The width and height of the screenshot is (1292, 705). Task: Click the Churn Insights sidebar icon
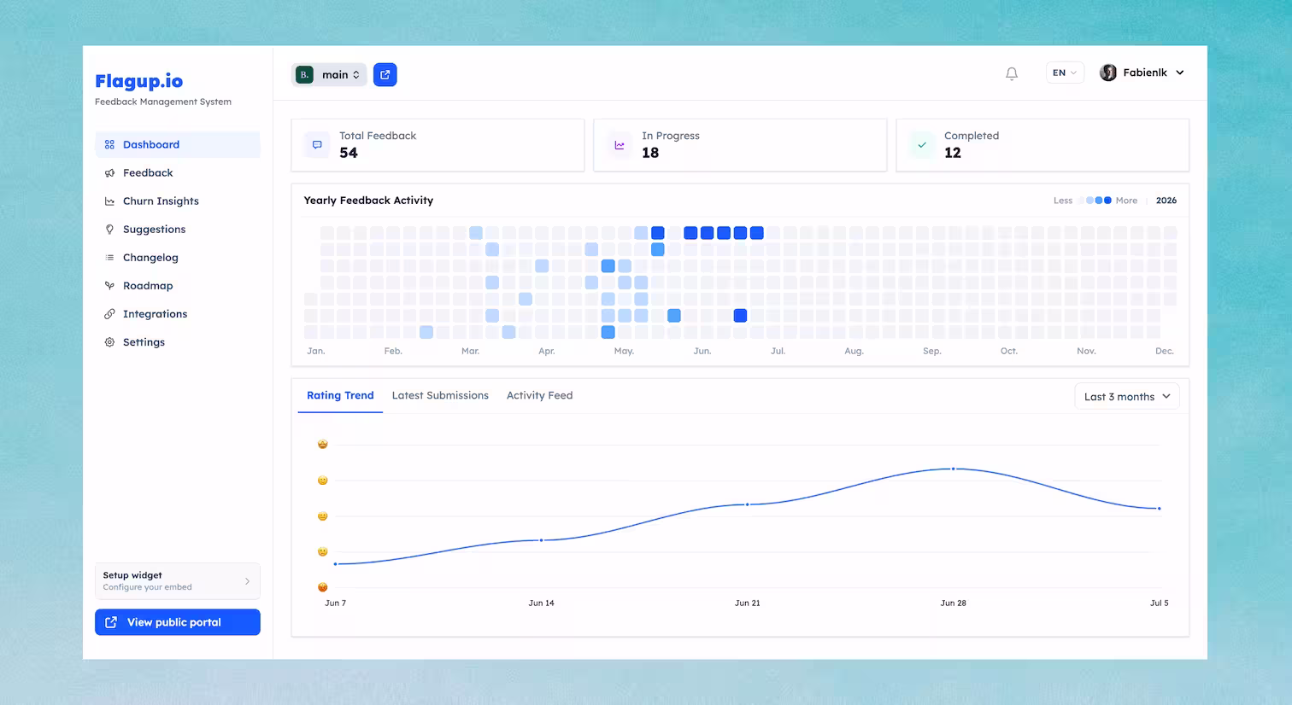pyautogui.click(x=109, y=201)
